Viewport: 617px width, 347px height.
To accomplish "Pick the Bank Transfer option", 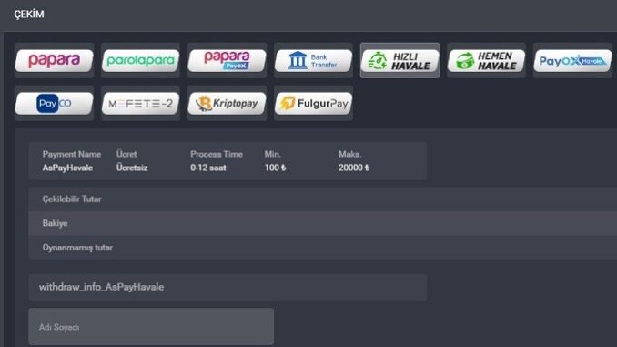I will [x=313, y=60].
